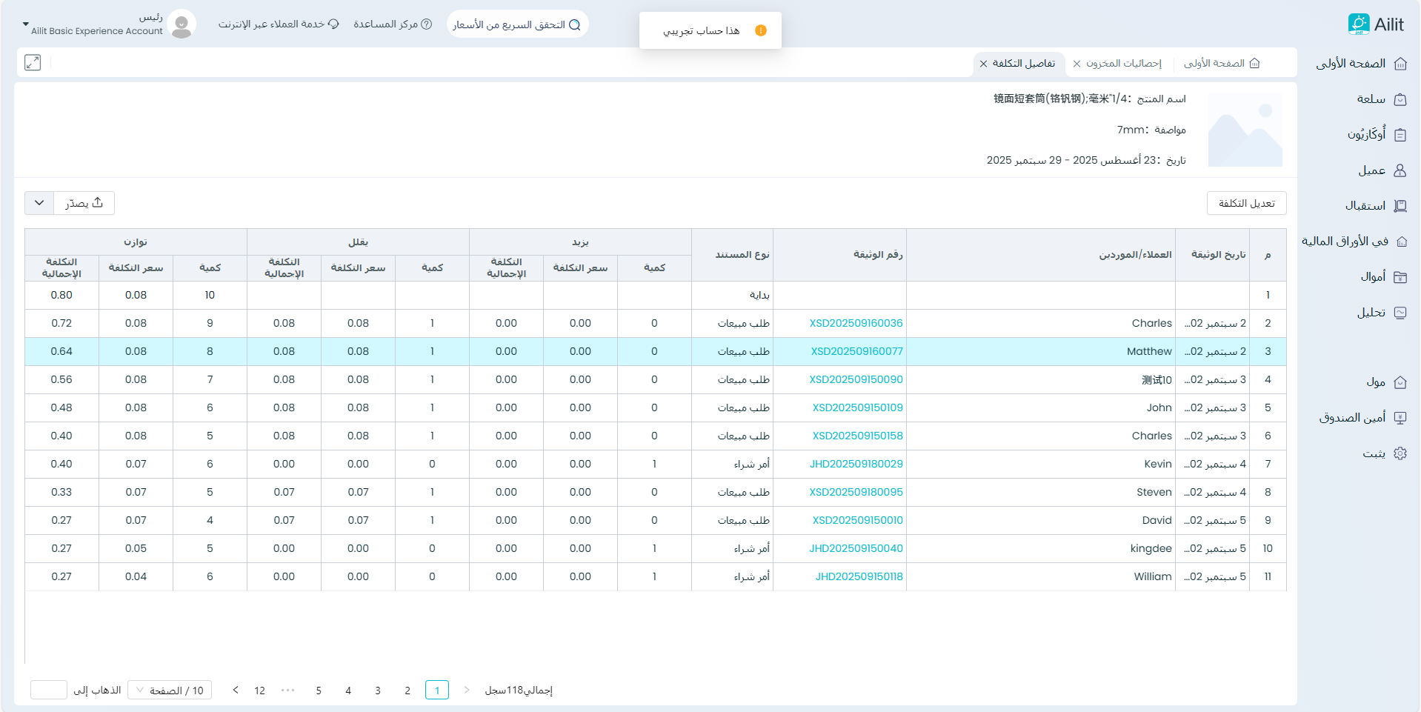Click the fullscreen expand icon
1421x712 pixels.
(33, 63)
